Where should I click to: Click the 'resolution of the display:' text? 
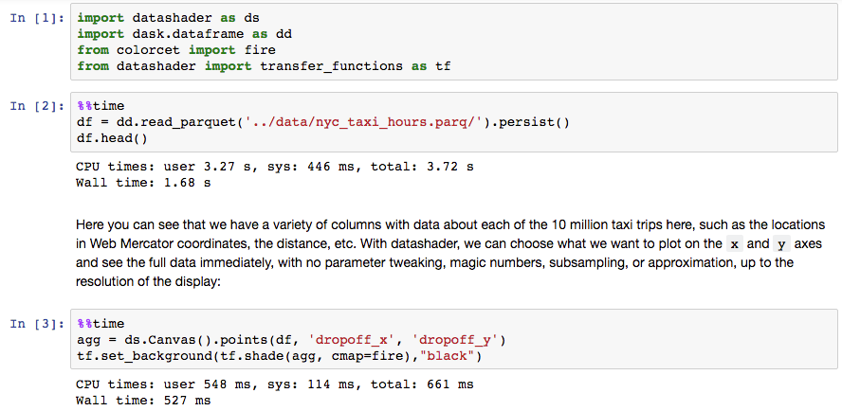[x=148, y=282]
